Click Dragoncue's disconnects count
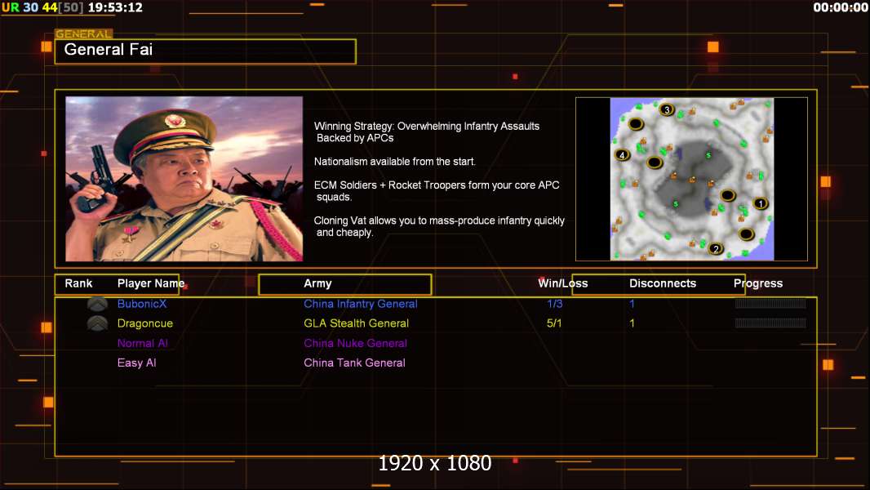The width and height of the screenshot is (870, 490). point(632,323)
